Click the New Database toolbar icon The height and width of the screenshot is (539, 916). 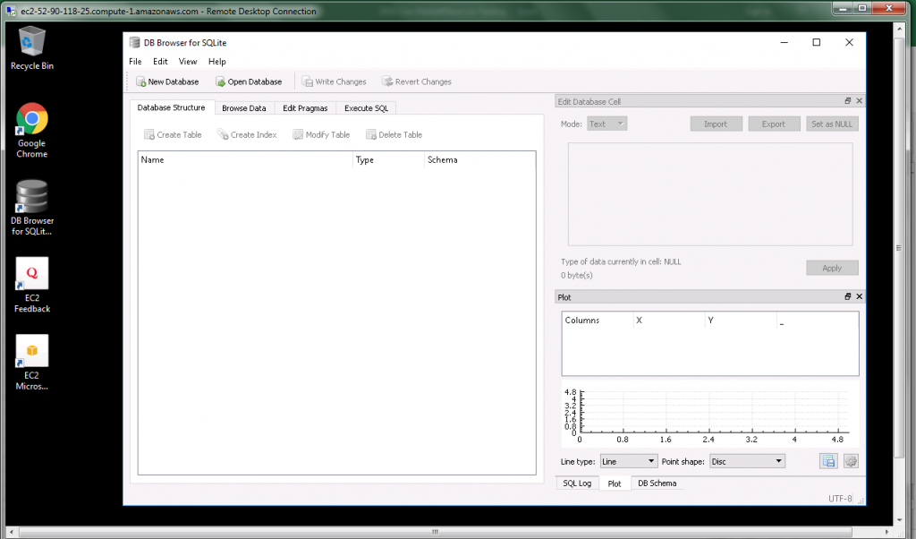pyautogui.click(x=167, y=81)
